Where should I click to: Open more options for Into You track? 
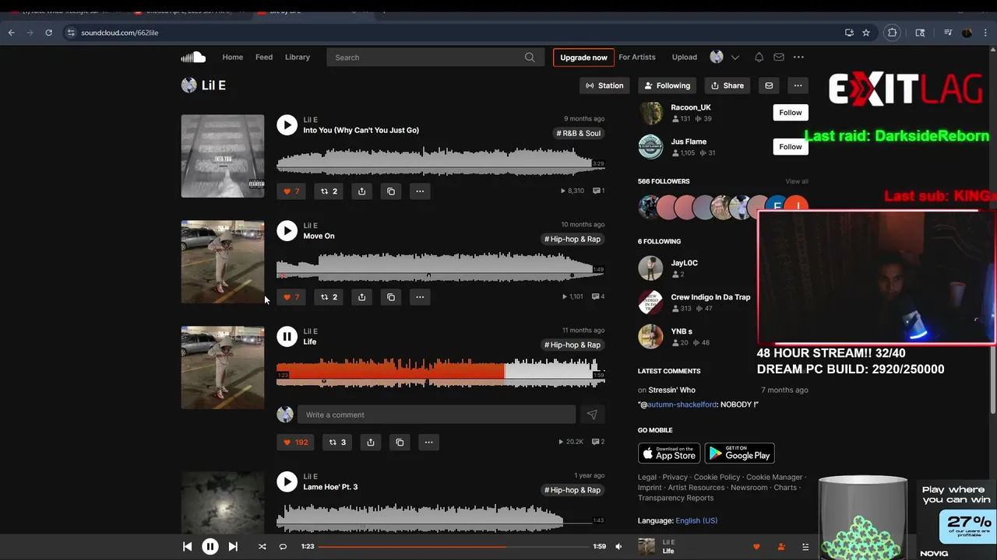pos(420,191)
